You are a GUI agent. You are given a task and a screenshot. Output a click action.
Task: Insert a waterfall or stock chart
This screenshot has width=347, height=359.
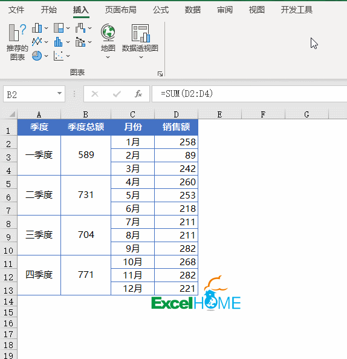[x=83, y=28]
